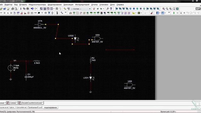Click the Copy icon
Screen dimensions: 201x113
click(x=24, y=9)
